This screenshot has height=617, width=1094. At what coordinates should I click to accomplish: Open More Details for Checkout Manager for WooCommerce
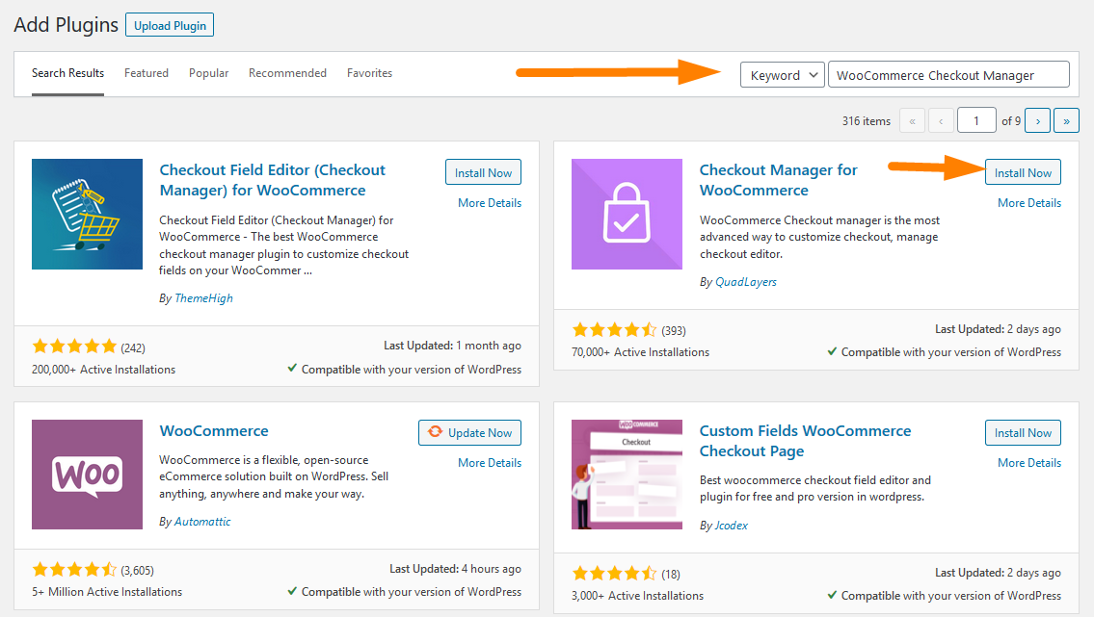click(x=1029, y=203)
